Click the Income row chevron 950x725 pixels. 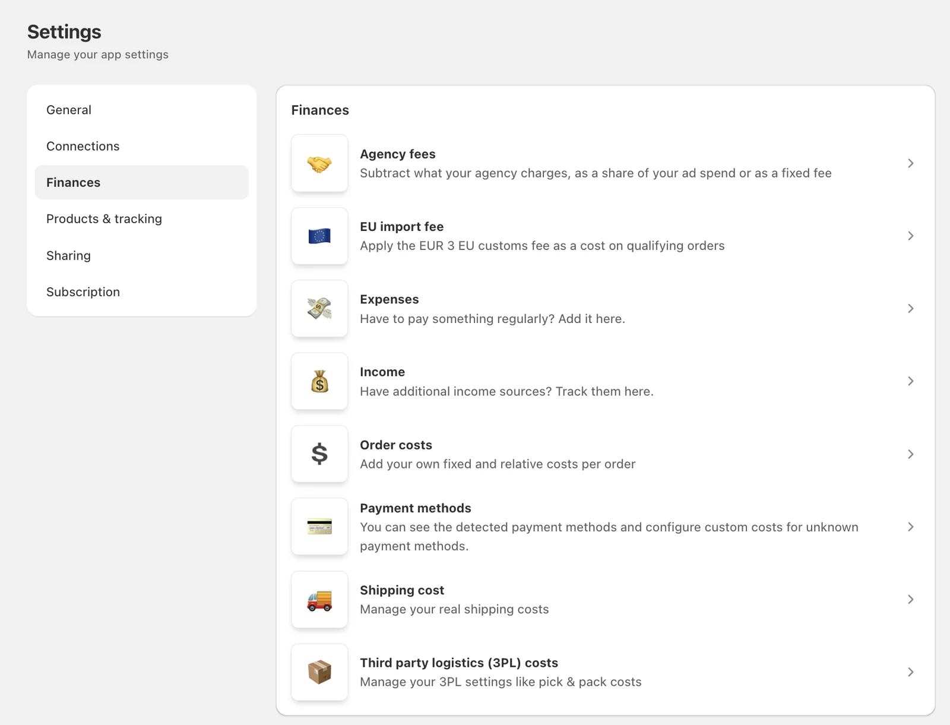point(911,381)
